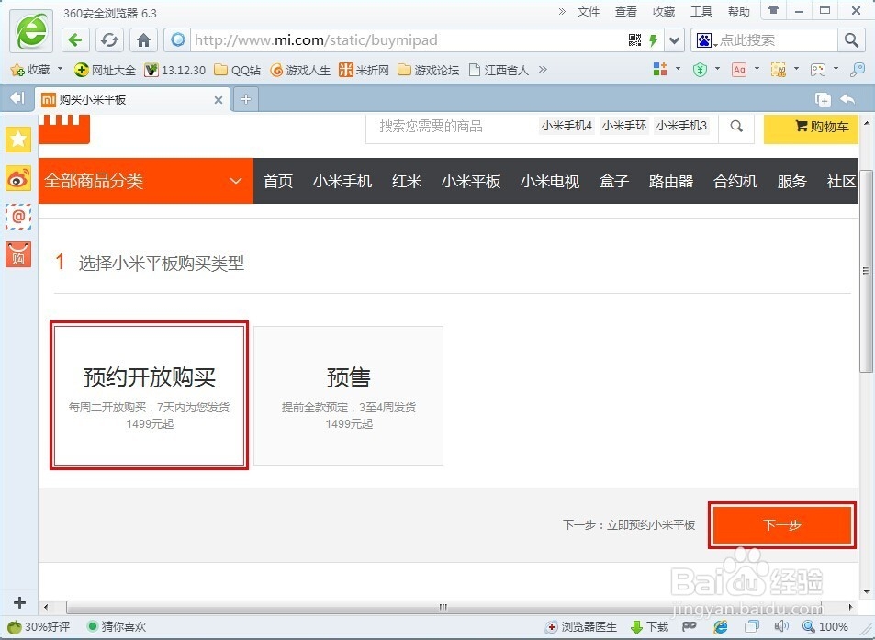Viewport: 875px width, 640px height.
Task: Open the 工具 menu
Action: [x=701, y=12]
